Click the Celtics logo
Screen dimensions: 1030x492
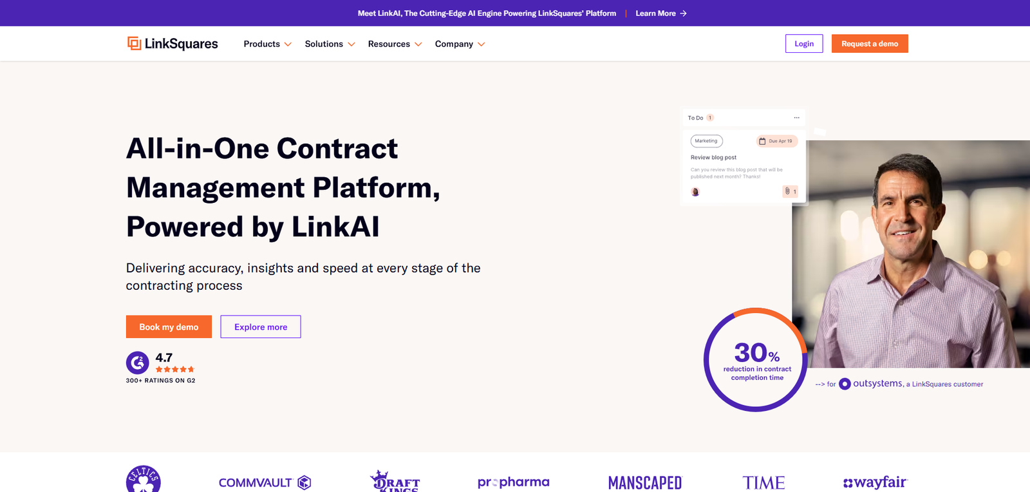tap(143, 480)
